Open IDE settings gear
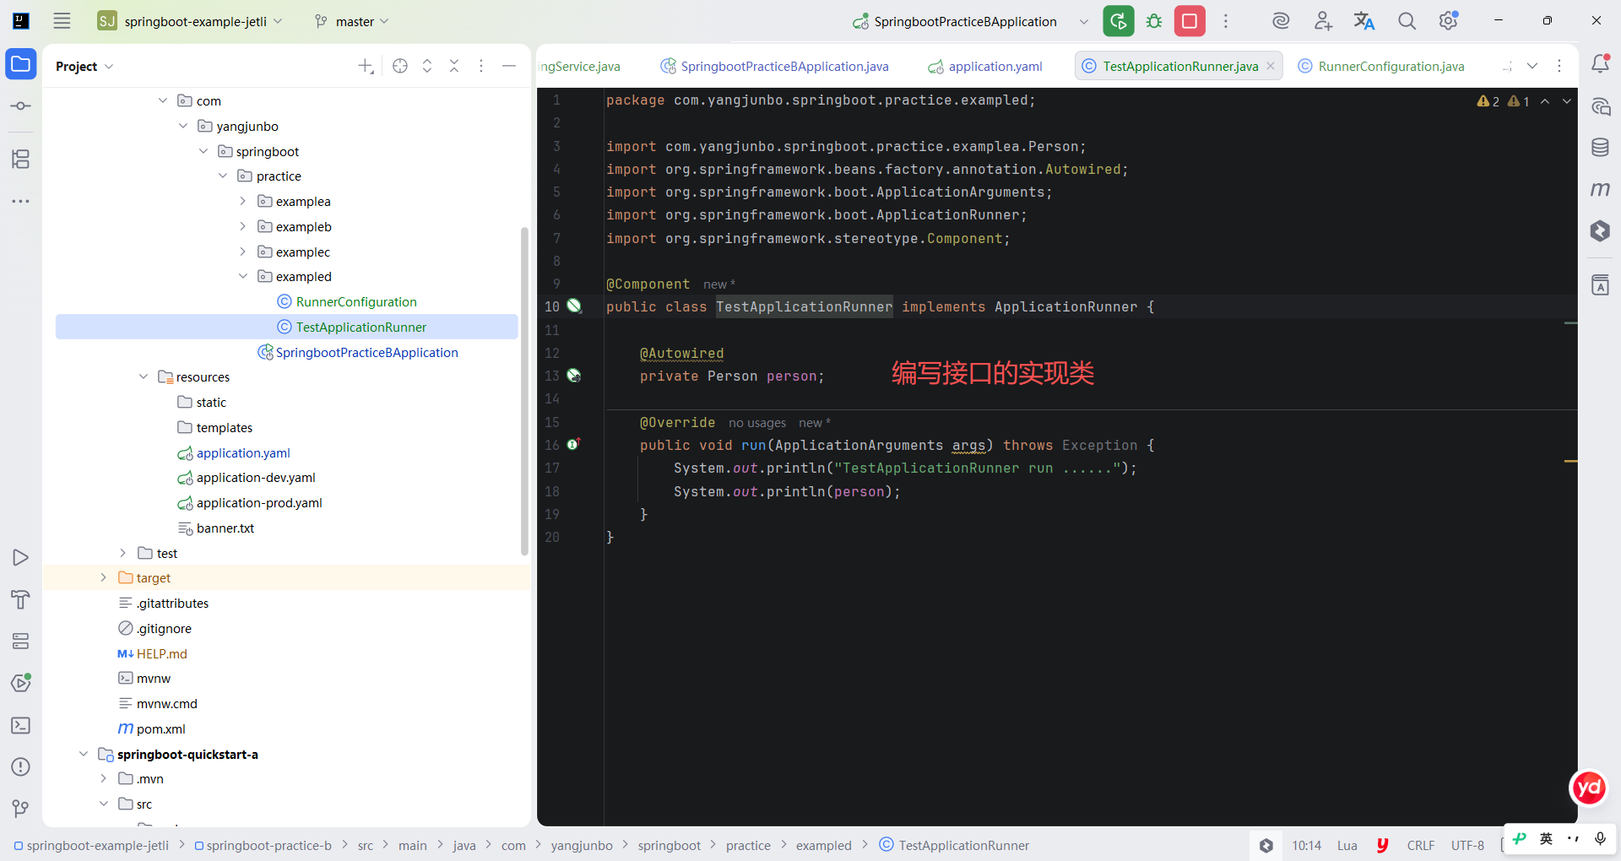The height and width of the screenshot is (861, 1621). click(1449, 21)
